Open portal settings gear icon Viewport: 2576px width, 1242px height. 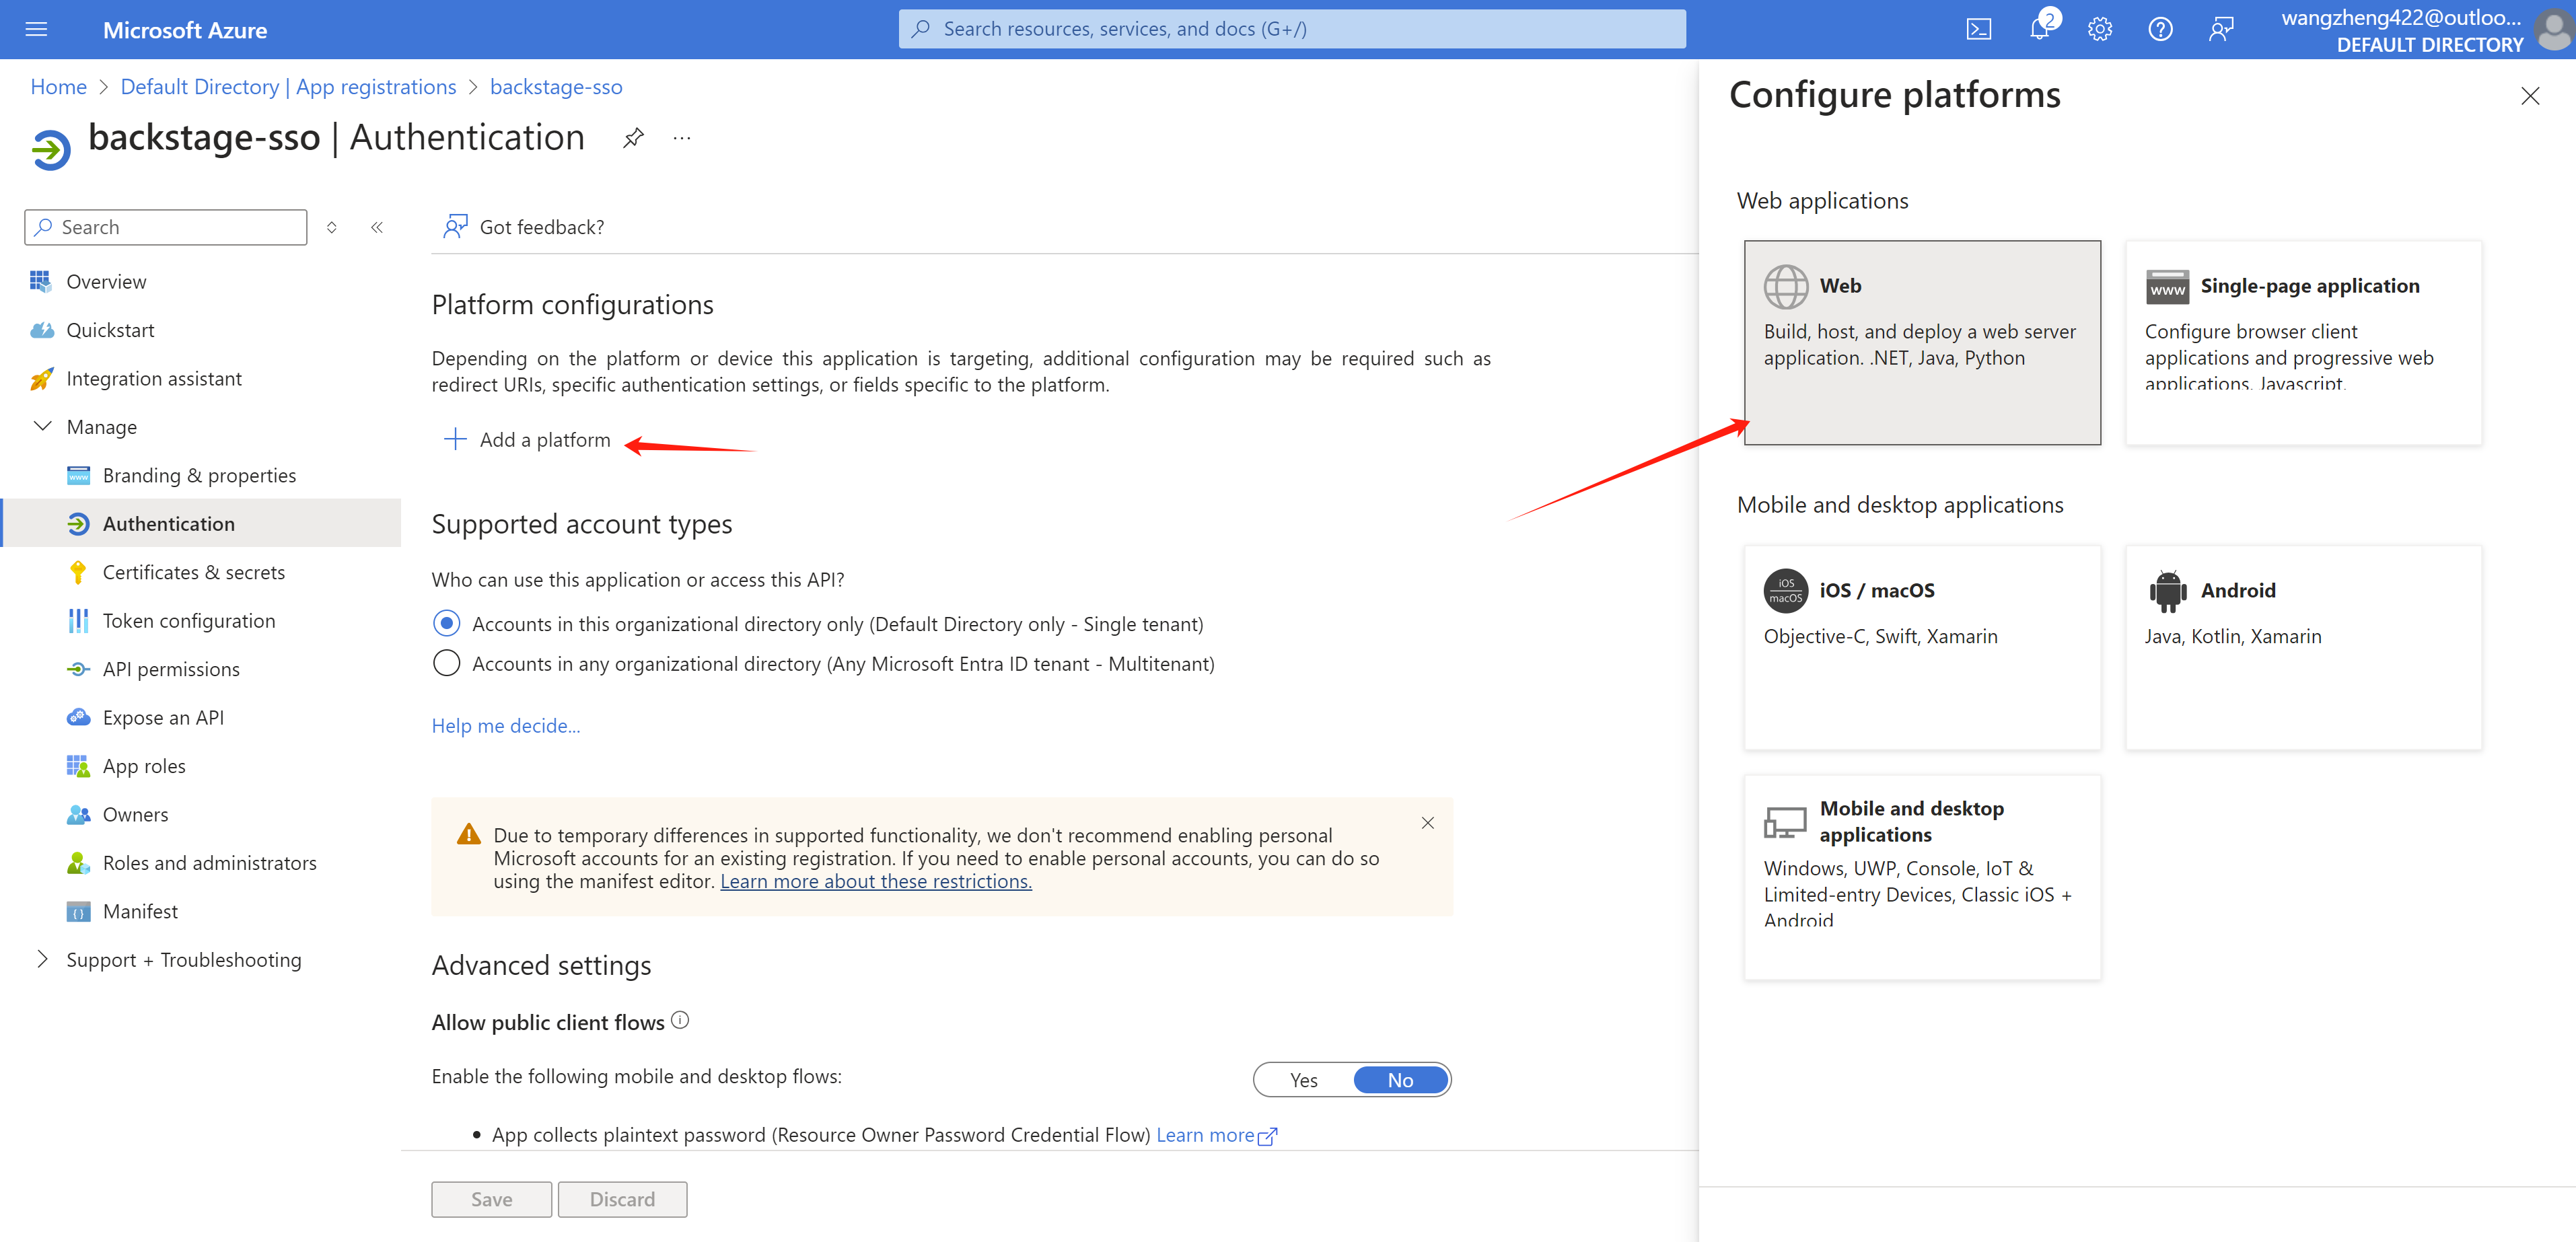2099,29
